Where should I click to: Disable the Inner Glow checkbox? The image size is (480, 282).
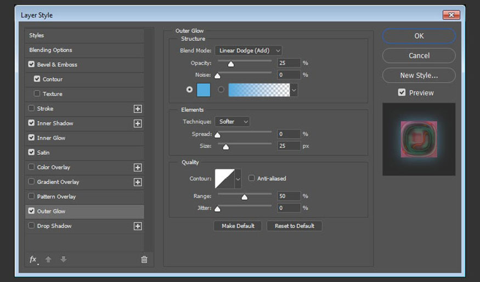point(31,137)
